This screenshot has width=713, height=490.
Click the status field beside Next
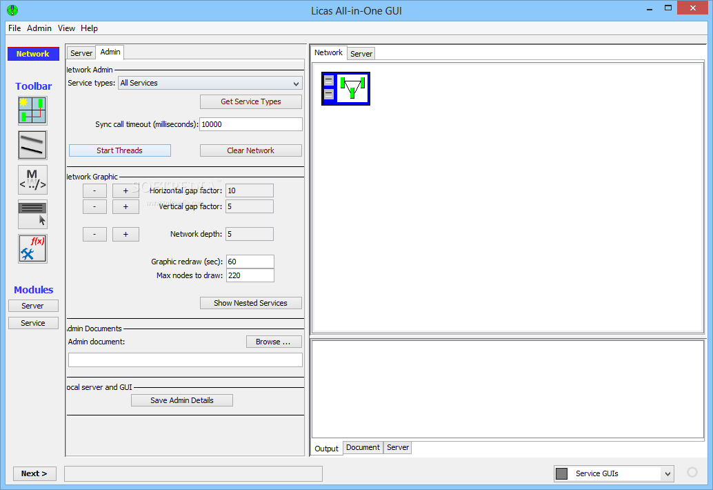193,473
